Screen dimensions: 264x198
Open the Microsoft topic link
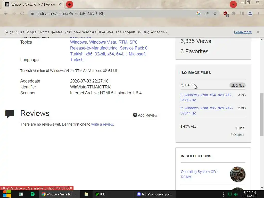(x=137, y=54)
